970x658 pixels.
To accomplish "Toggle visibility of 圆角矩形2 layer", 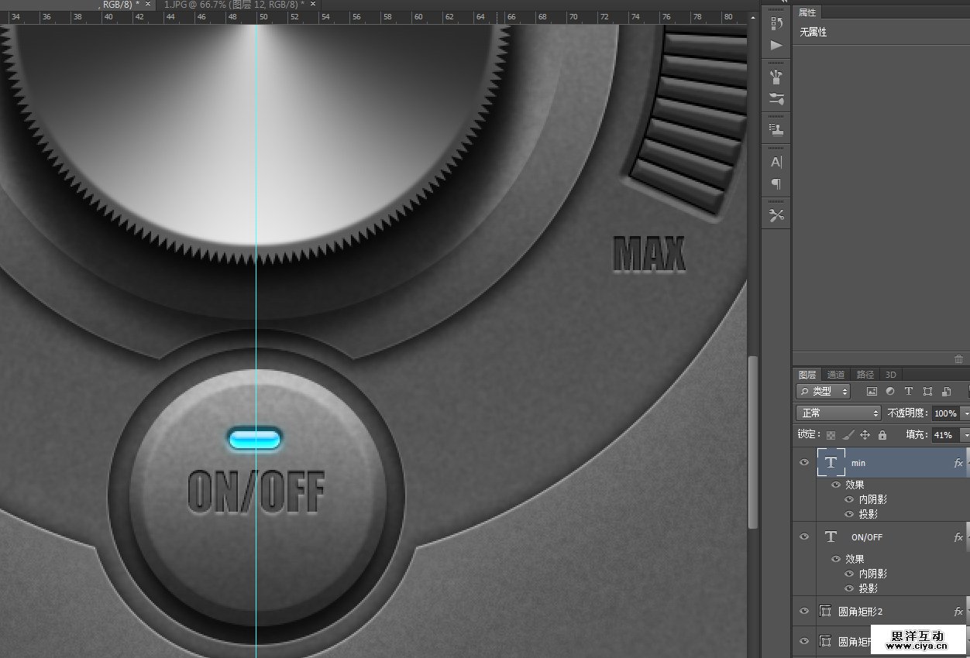I will pos(804,611).
